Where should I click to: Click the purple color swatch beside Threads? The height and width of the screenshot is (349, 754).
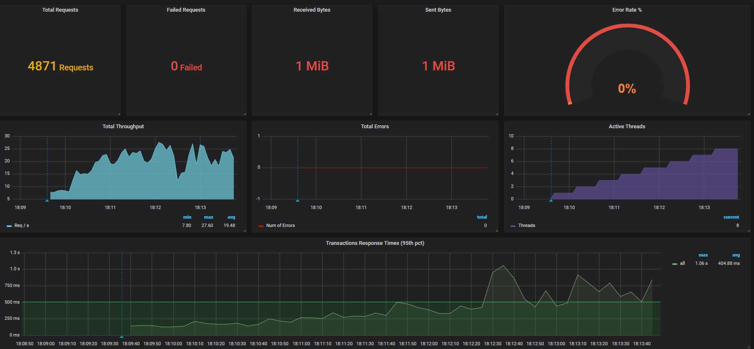pos(513,226)
